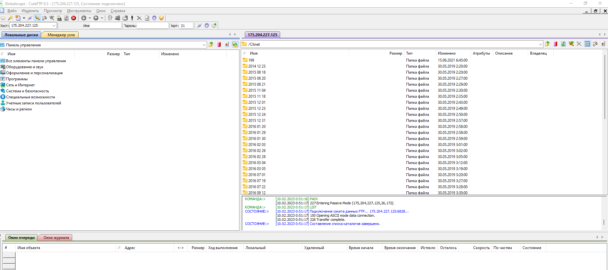608x270 pixels.
Task: Open the Connection Wizard wand icon
Action: click(x=10, y=18)
